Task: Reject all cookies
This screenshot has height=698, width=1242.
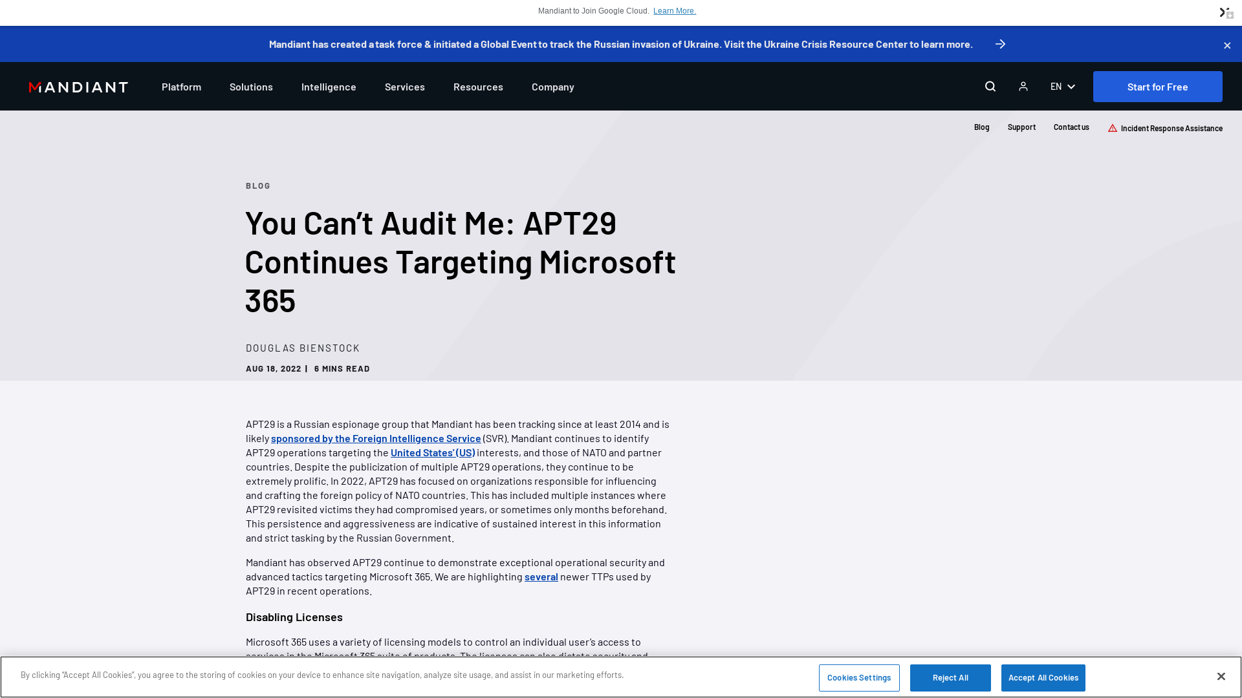Action: pos(950,677)
